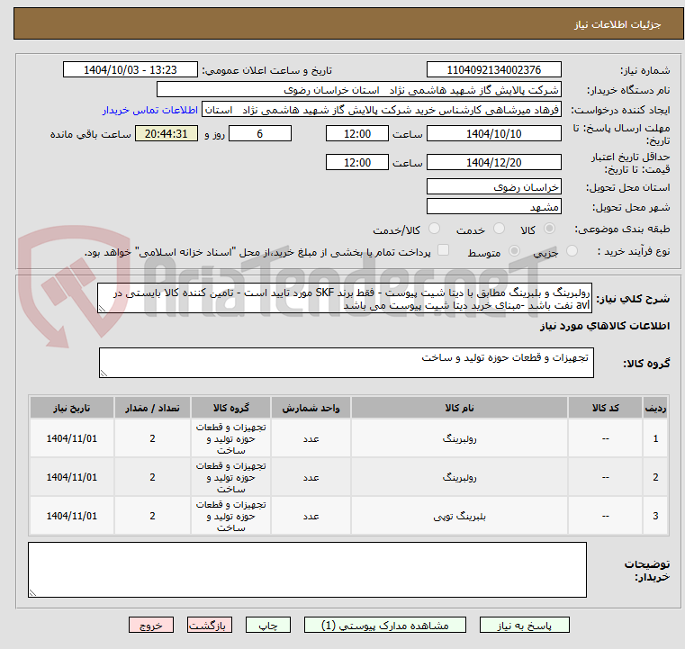This screenshot has height=649, width=685.
Task: Click the تاریخ نیاز column header
Action: (72, 408)
